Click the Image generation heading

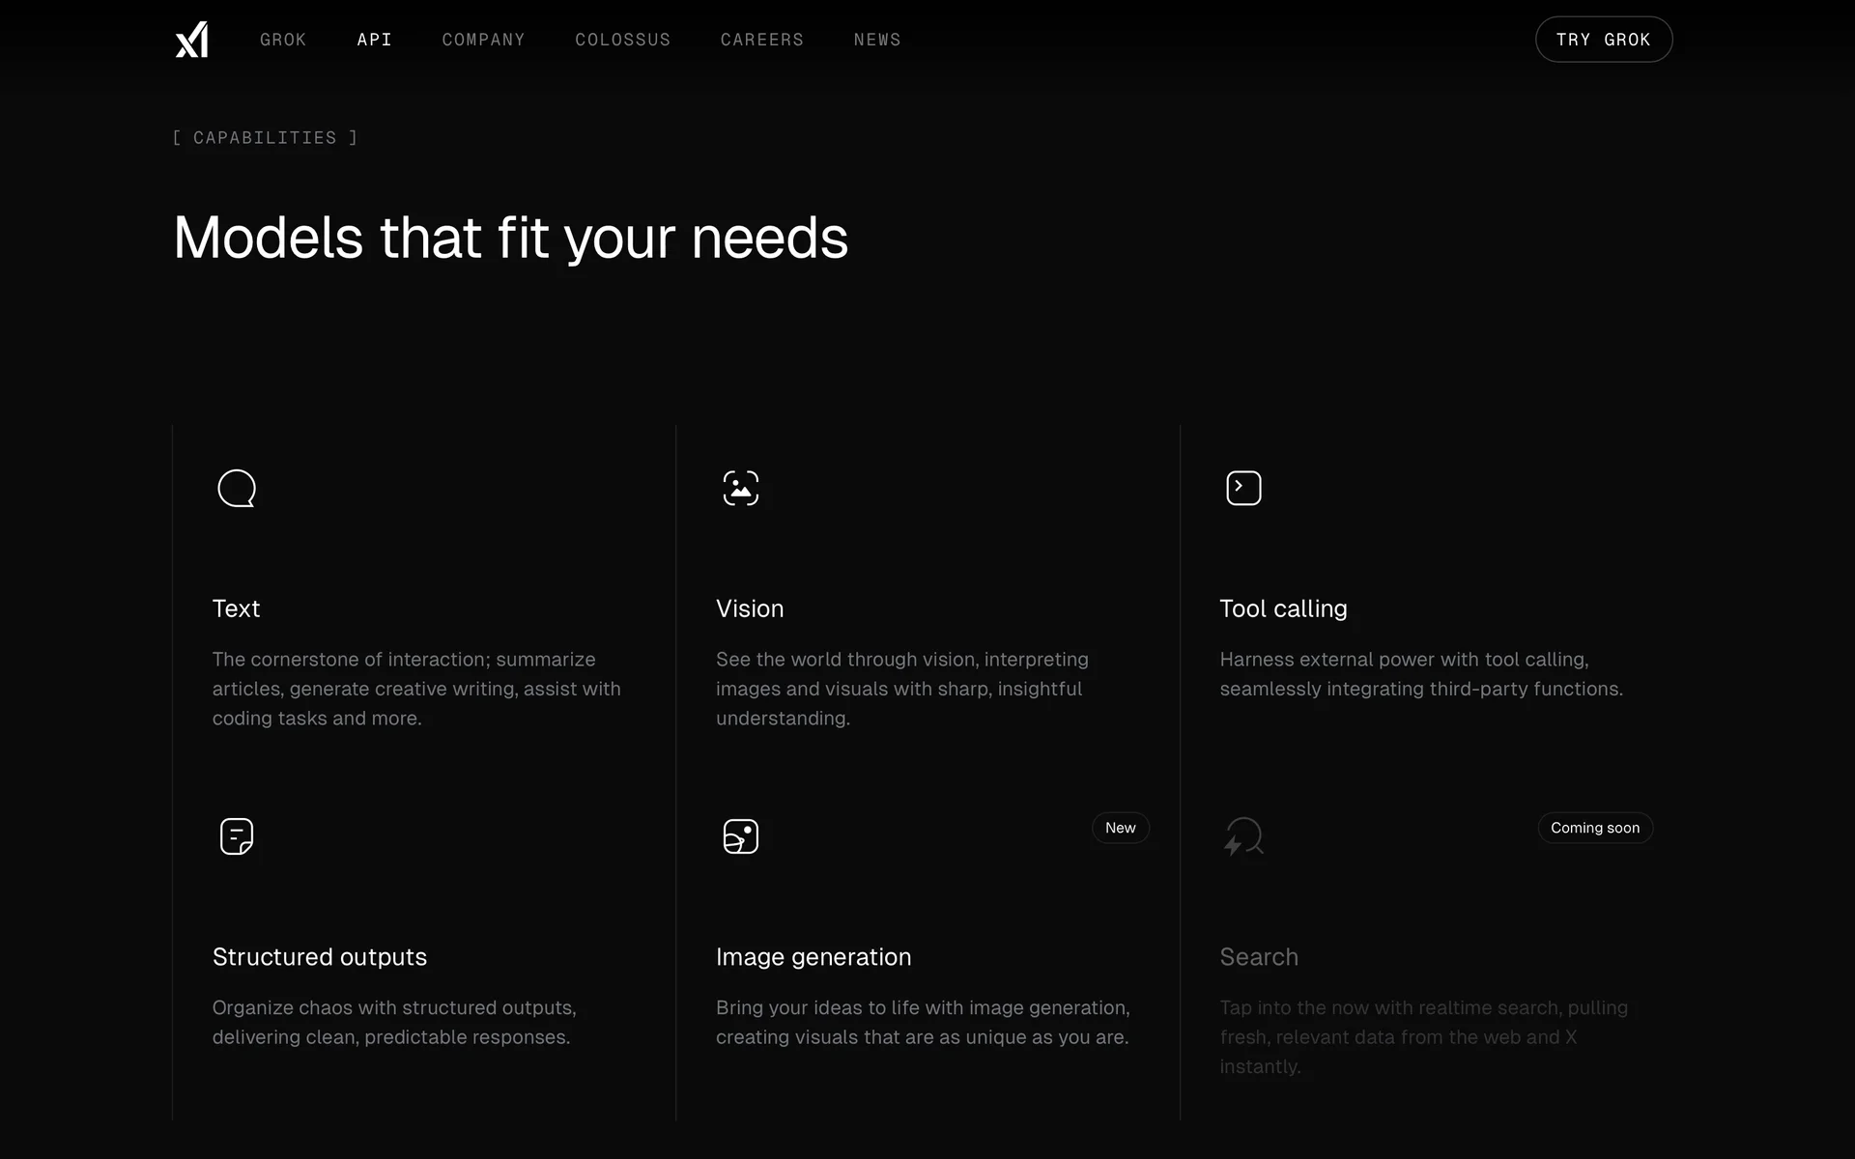pyautogui.click(x=813, y=957)
